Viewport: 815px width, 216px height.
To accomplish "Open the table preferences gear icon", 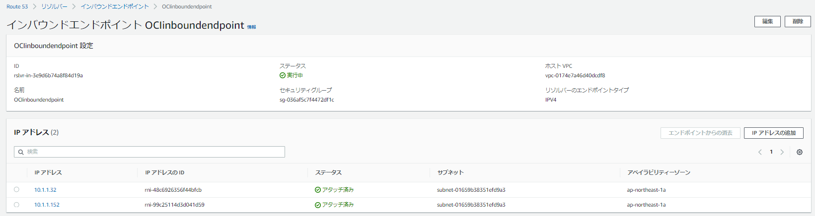I will coord(800,152).
